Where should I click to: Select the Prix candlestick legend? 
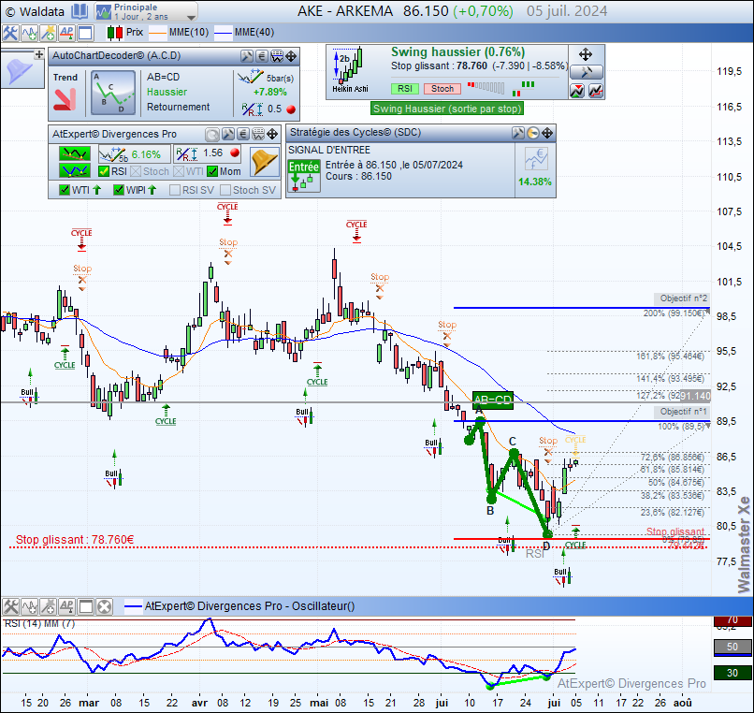tap(125, 32)
